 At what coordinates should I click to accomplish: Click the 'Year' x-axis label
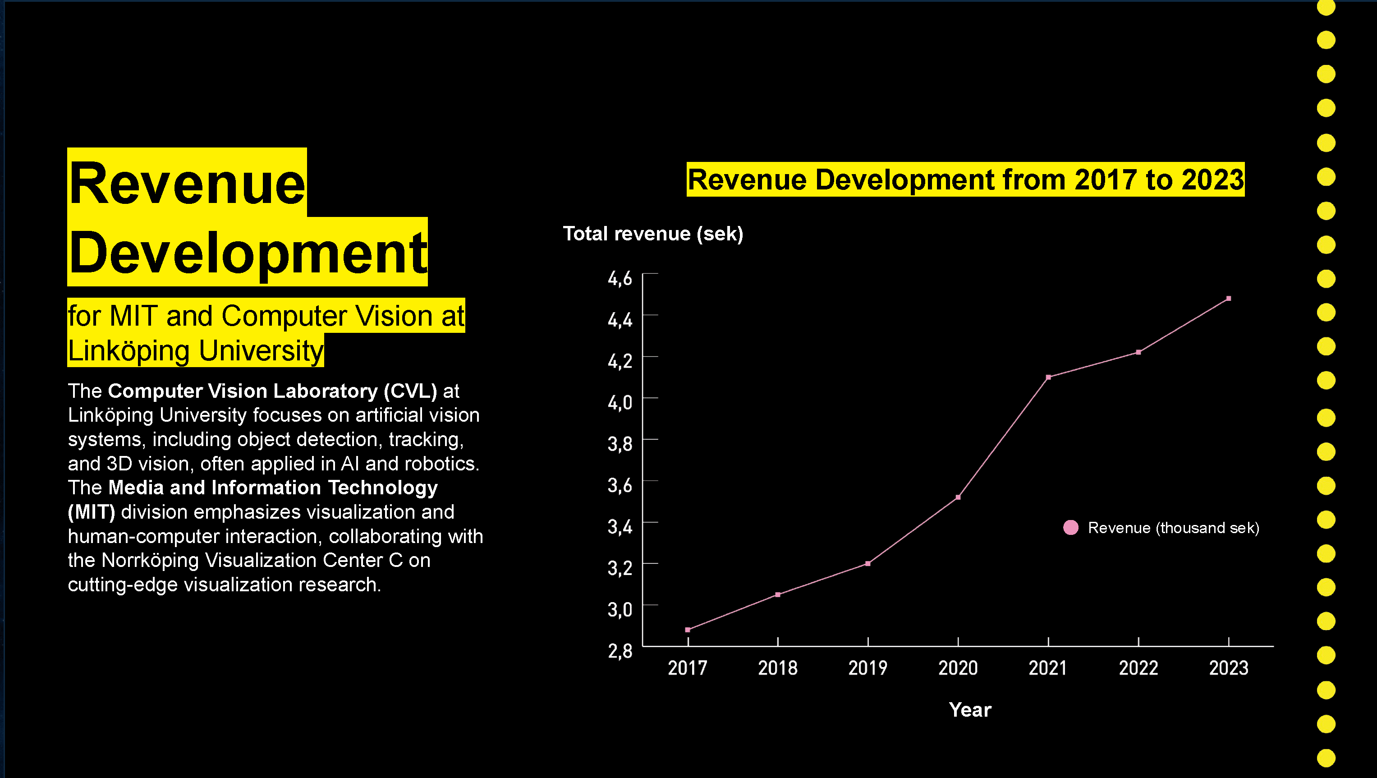[970, 709]
